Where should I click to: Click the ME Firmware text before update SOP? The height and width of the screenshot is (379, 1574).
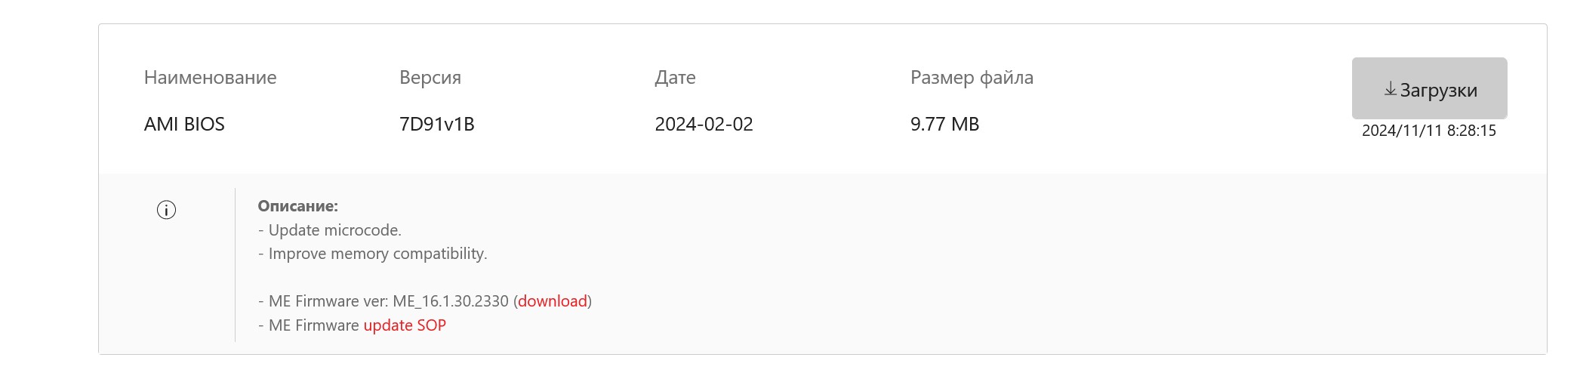pos(313,325)
